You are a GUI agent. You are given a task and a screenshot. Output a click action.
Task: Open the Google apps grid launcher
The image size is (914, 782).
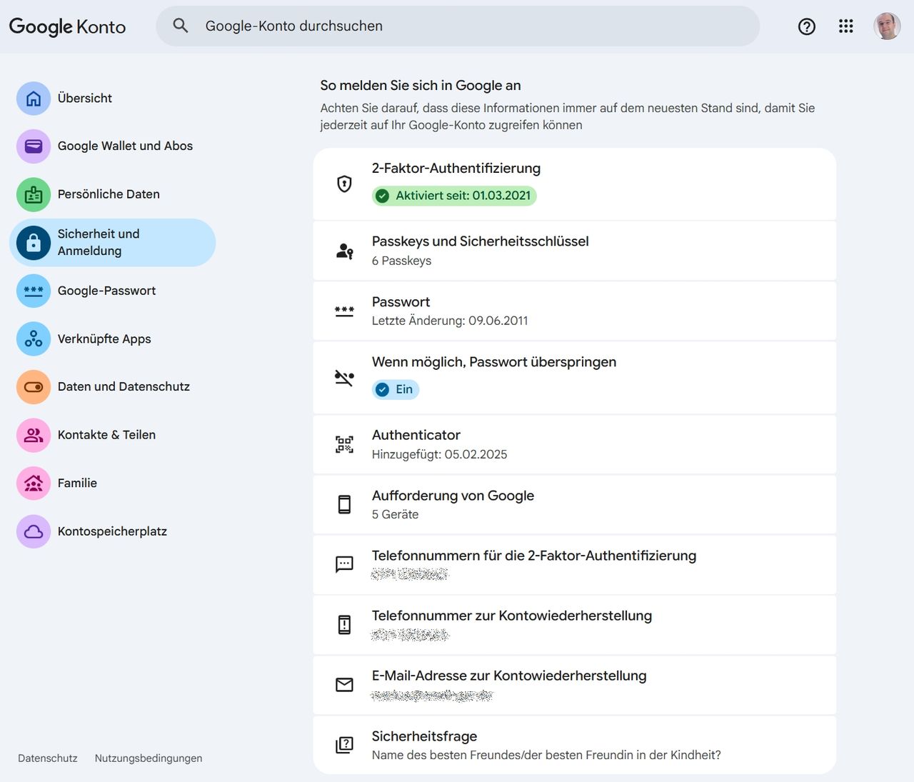846,26
